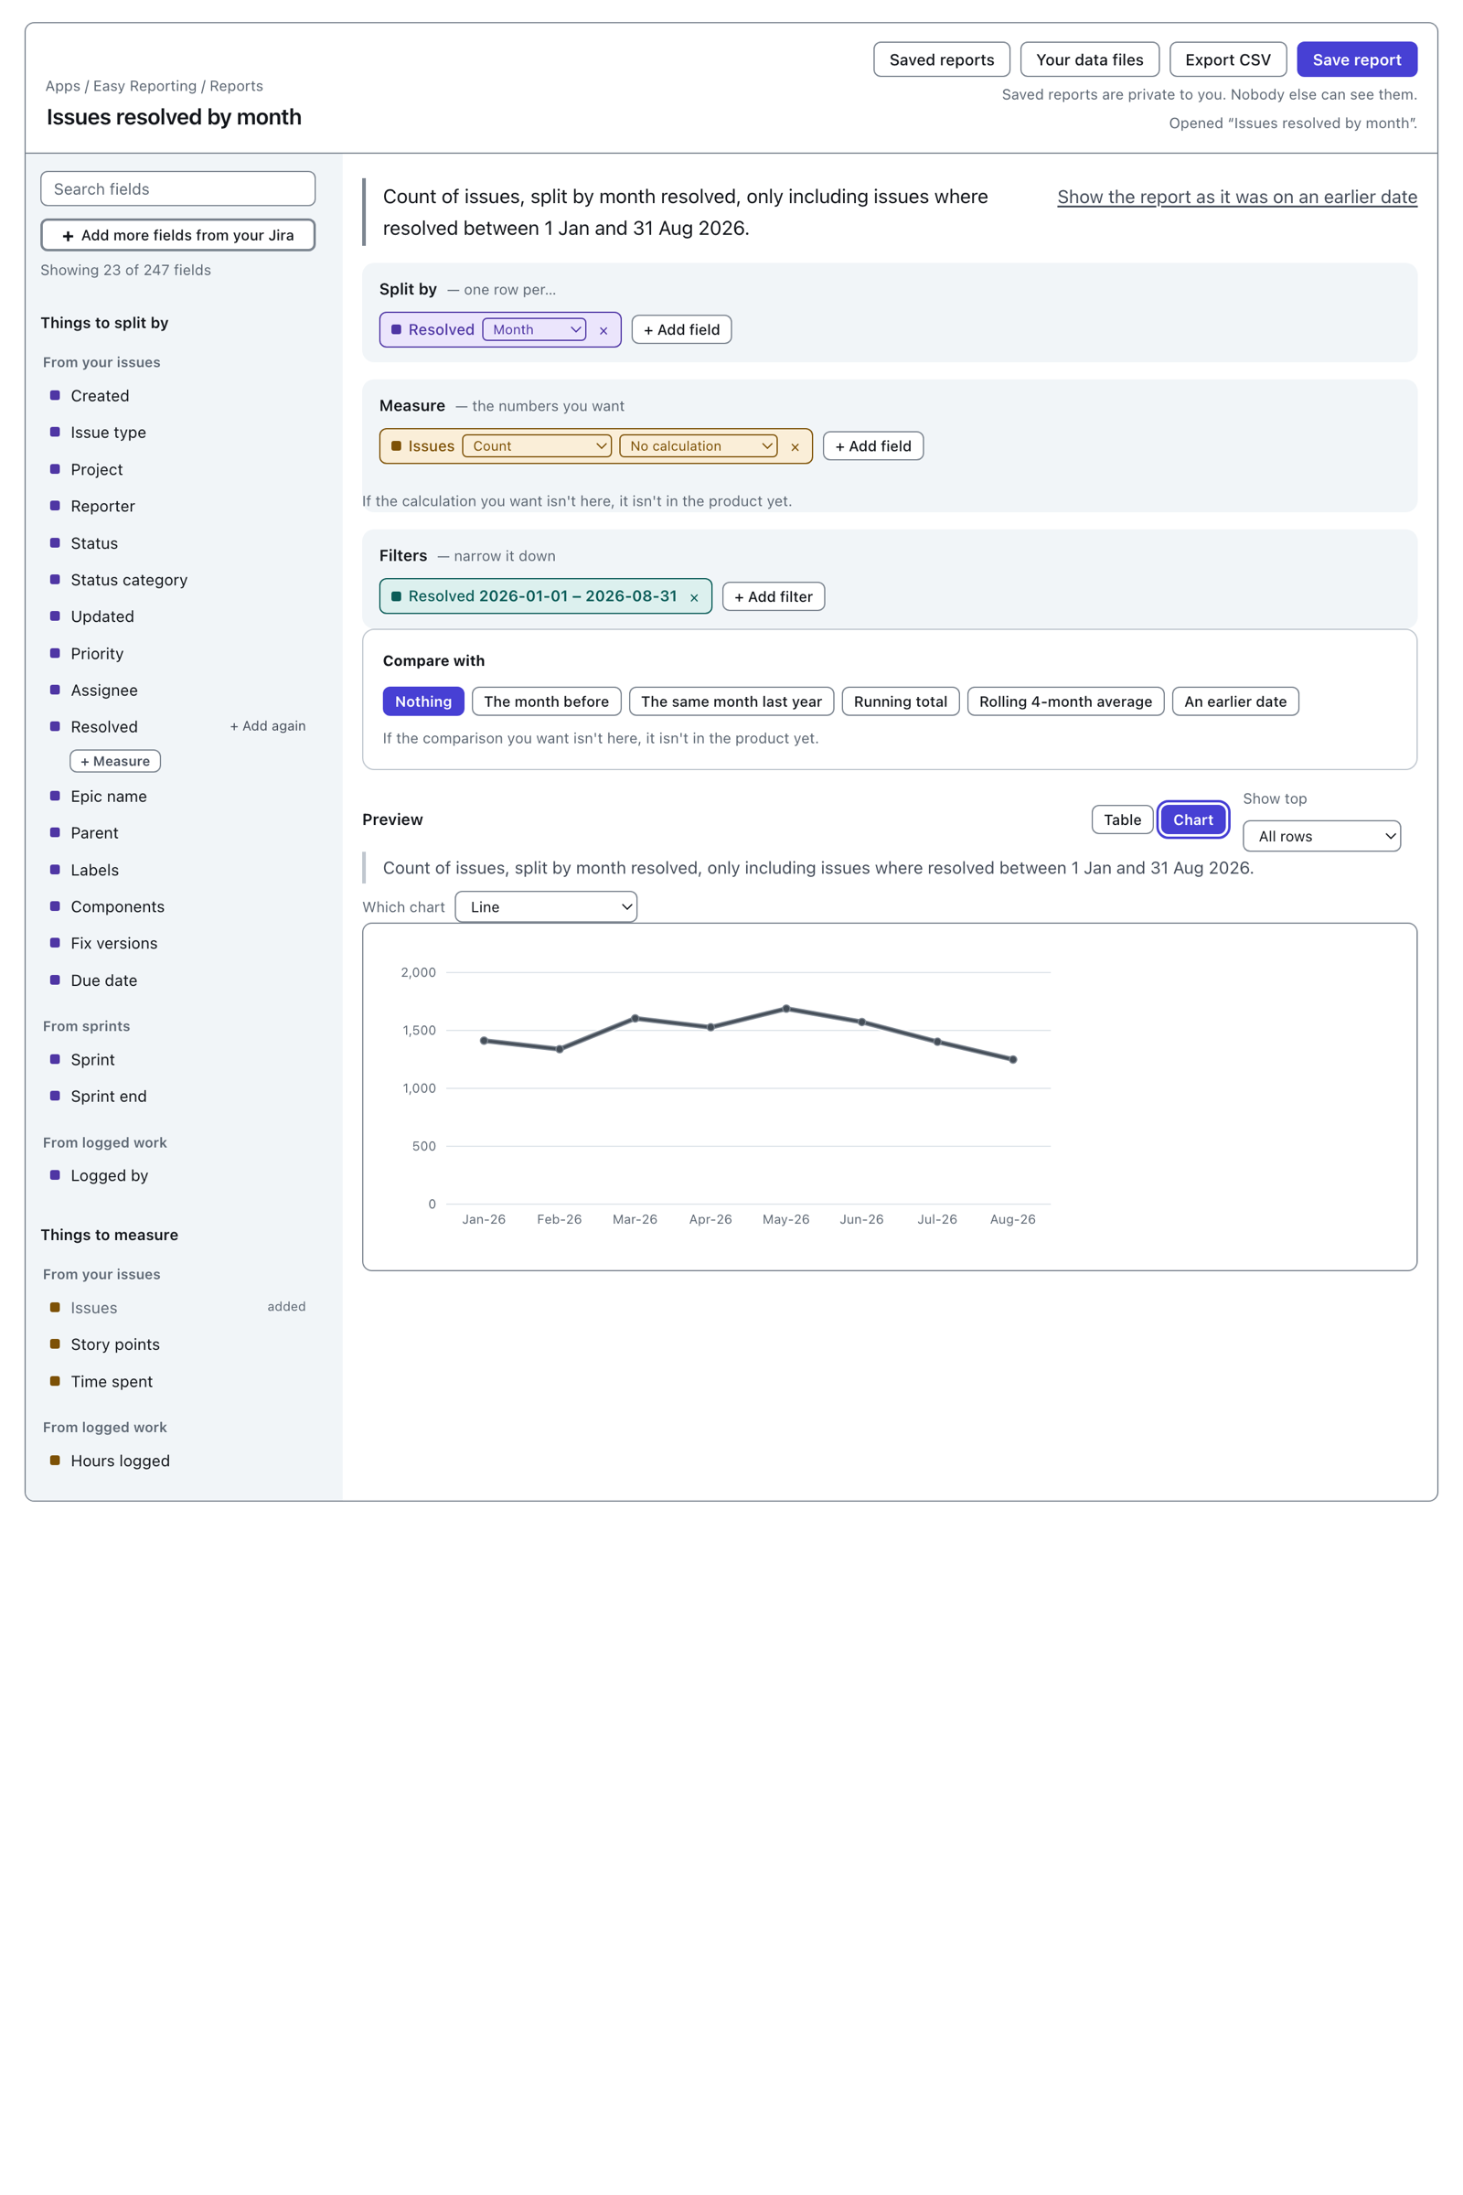This screenshot has height=2195, width=1463.
Task: Open the Month grouping dropdown
Action: pyautogui.click(x=535, y=329)
